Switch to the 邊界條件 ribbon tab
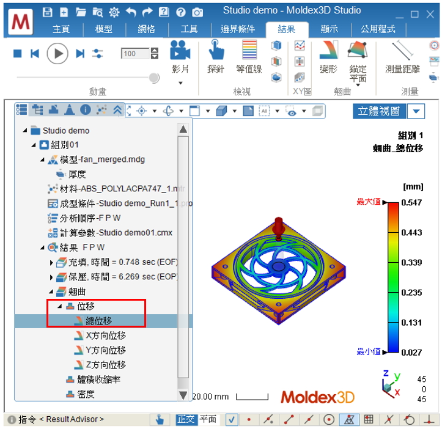Viewport: 442px width, 429px height. click(239, 29)
